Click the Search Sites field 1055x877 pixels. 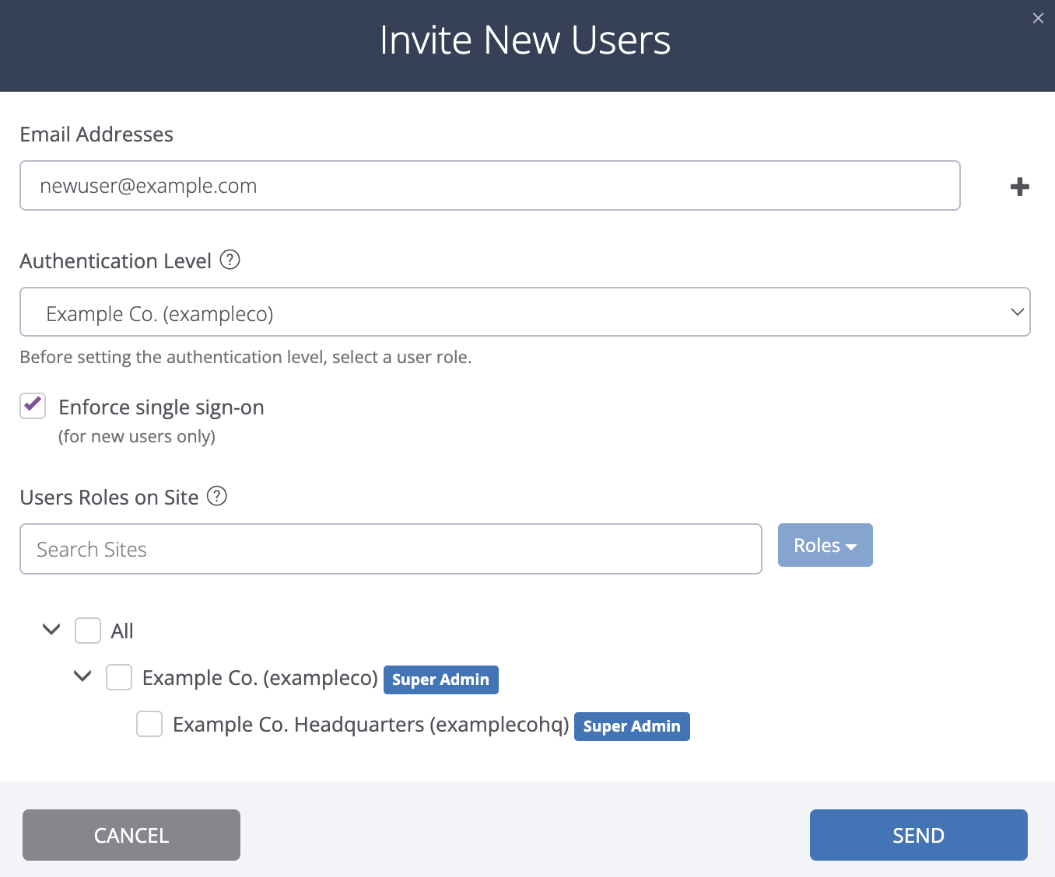point(391,549)
